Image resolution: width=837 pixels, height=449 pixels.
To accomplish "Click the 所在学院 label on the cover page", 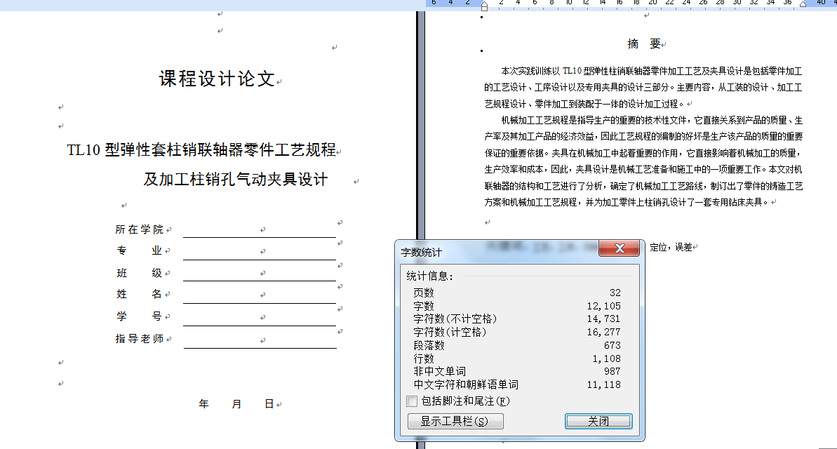I will click(140, 229).
